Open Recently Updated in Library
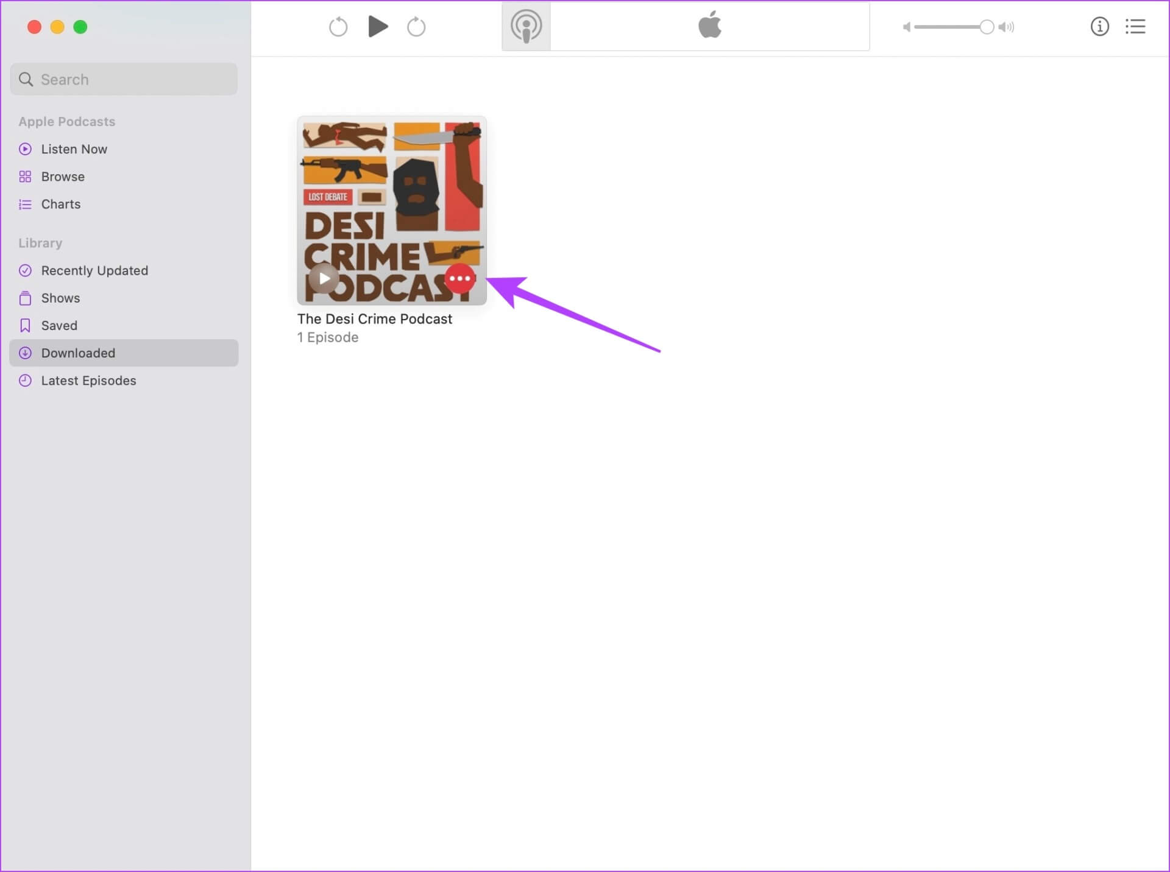Screen dimensions: 1170x872 95,270
